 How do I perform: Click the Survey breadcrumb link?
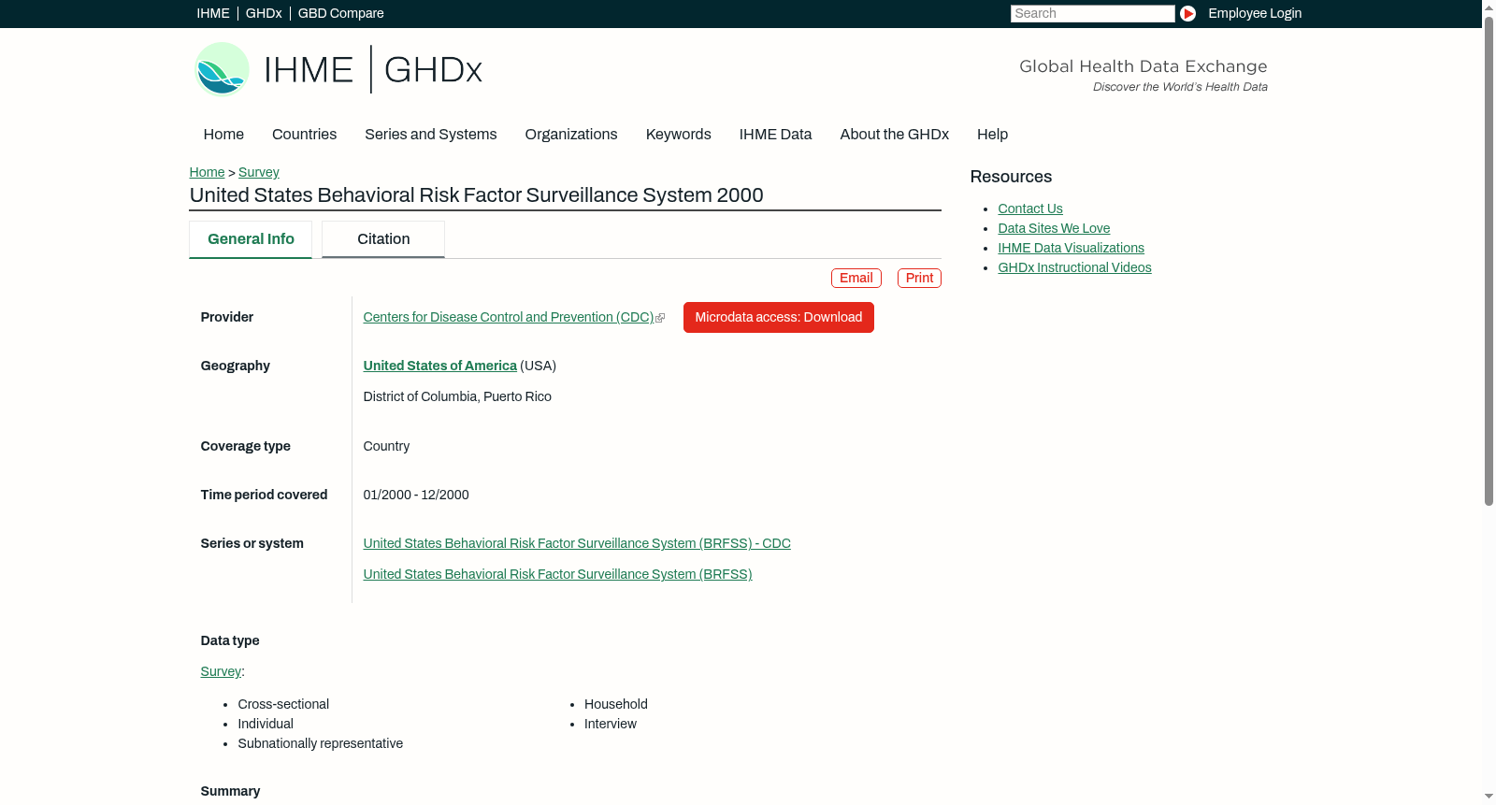tap(259, 172)
